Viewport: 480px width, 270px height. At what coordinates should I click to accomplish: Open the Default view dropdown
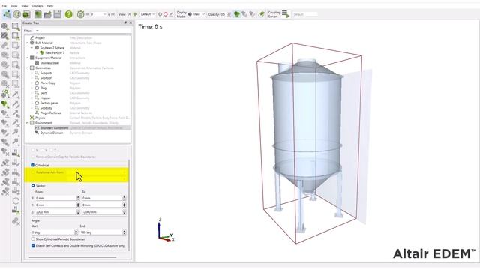pyautogui.click(x=148, y=14)
